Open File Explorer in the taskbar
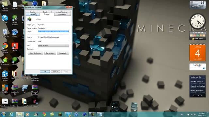The image size is (209, 117). [20, 114]
